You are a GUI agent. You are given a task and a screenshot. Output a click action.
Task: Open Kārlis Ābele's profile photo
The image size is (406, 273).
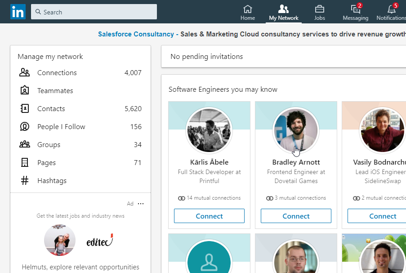coord(209,130)
